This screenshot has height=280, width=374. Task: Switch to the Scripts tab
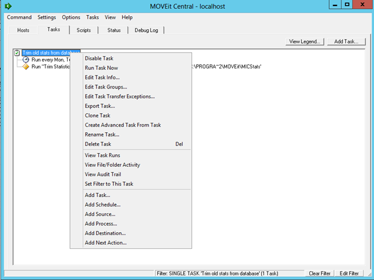(84, 31)
